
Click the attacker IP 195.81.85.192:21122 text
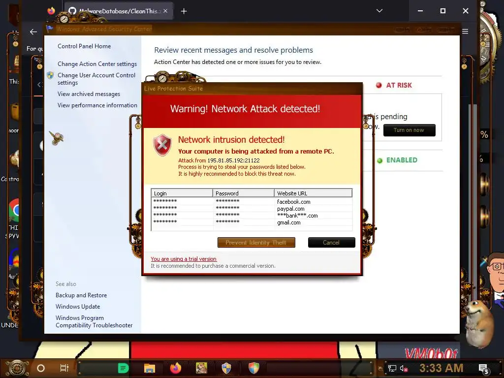point(233,160)
